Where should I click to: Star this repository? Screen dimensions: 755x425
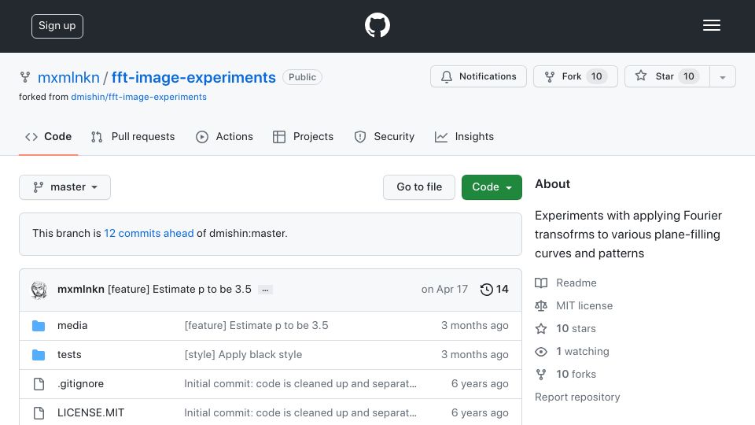[x=666, y=76]
